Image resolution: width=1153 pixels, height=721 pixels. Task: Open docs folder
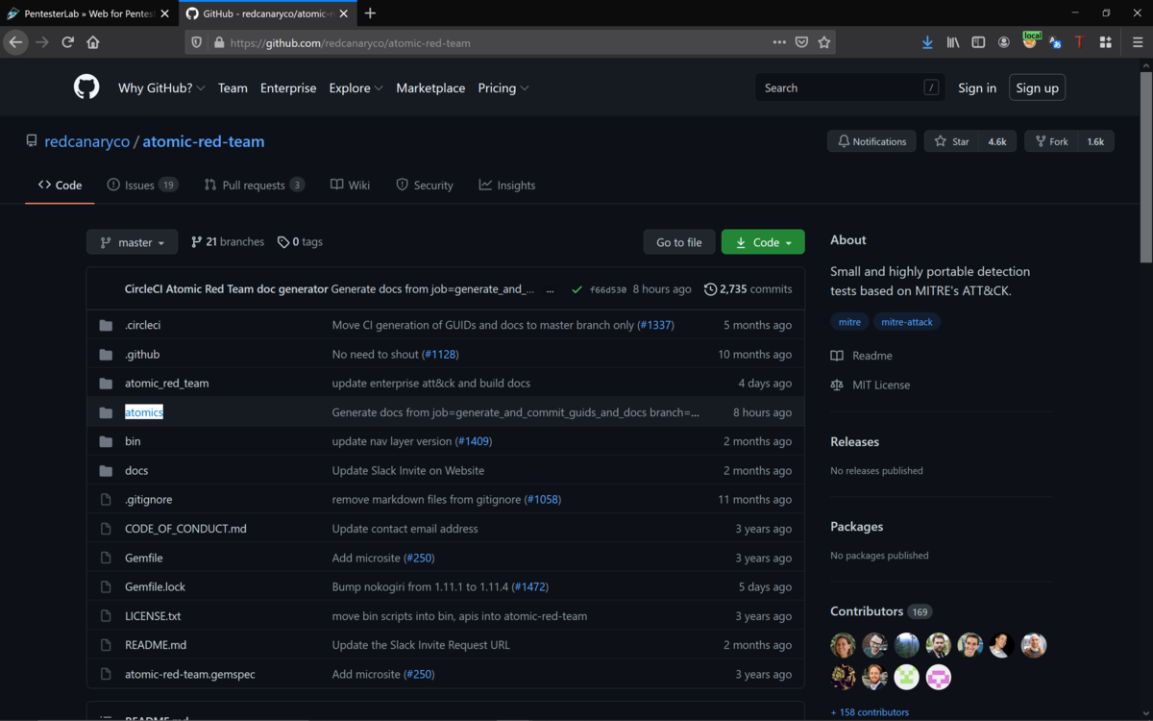[x=136, y=470]
